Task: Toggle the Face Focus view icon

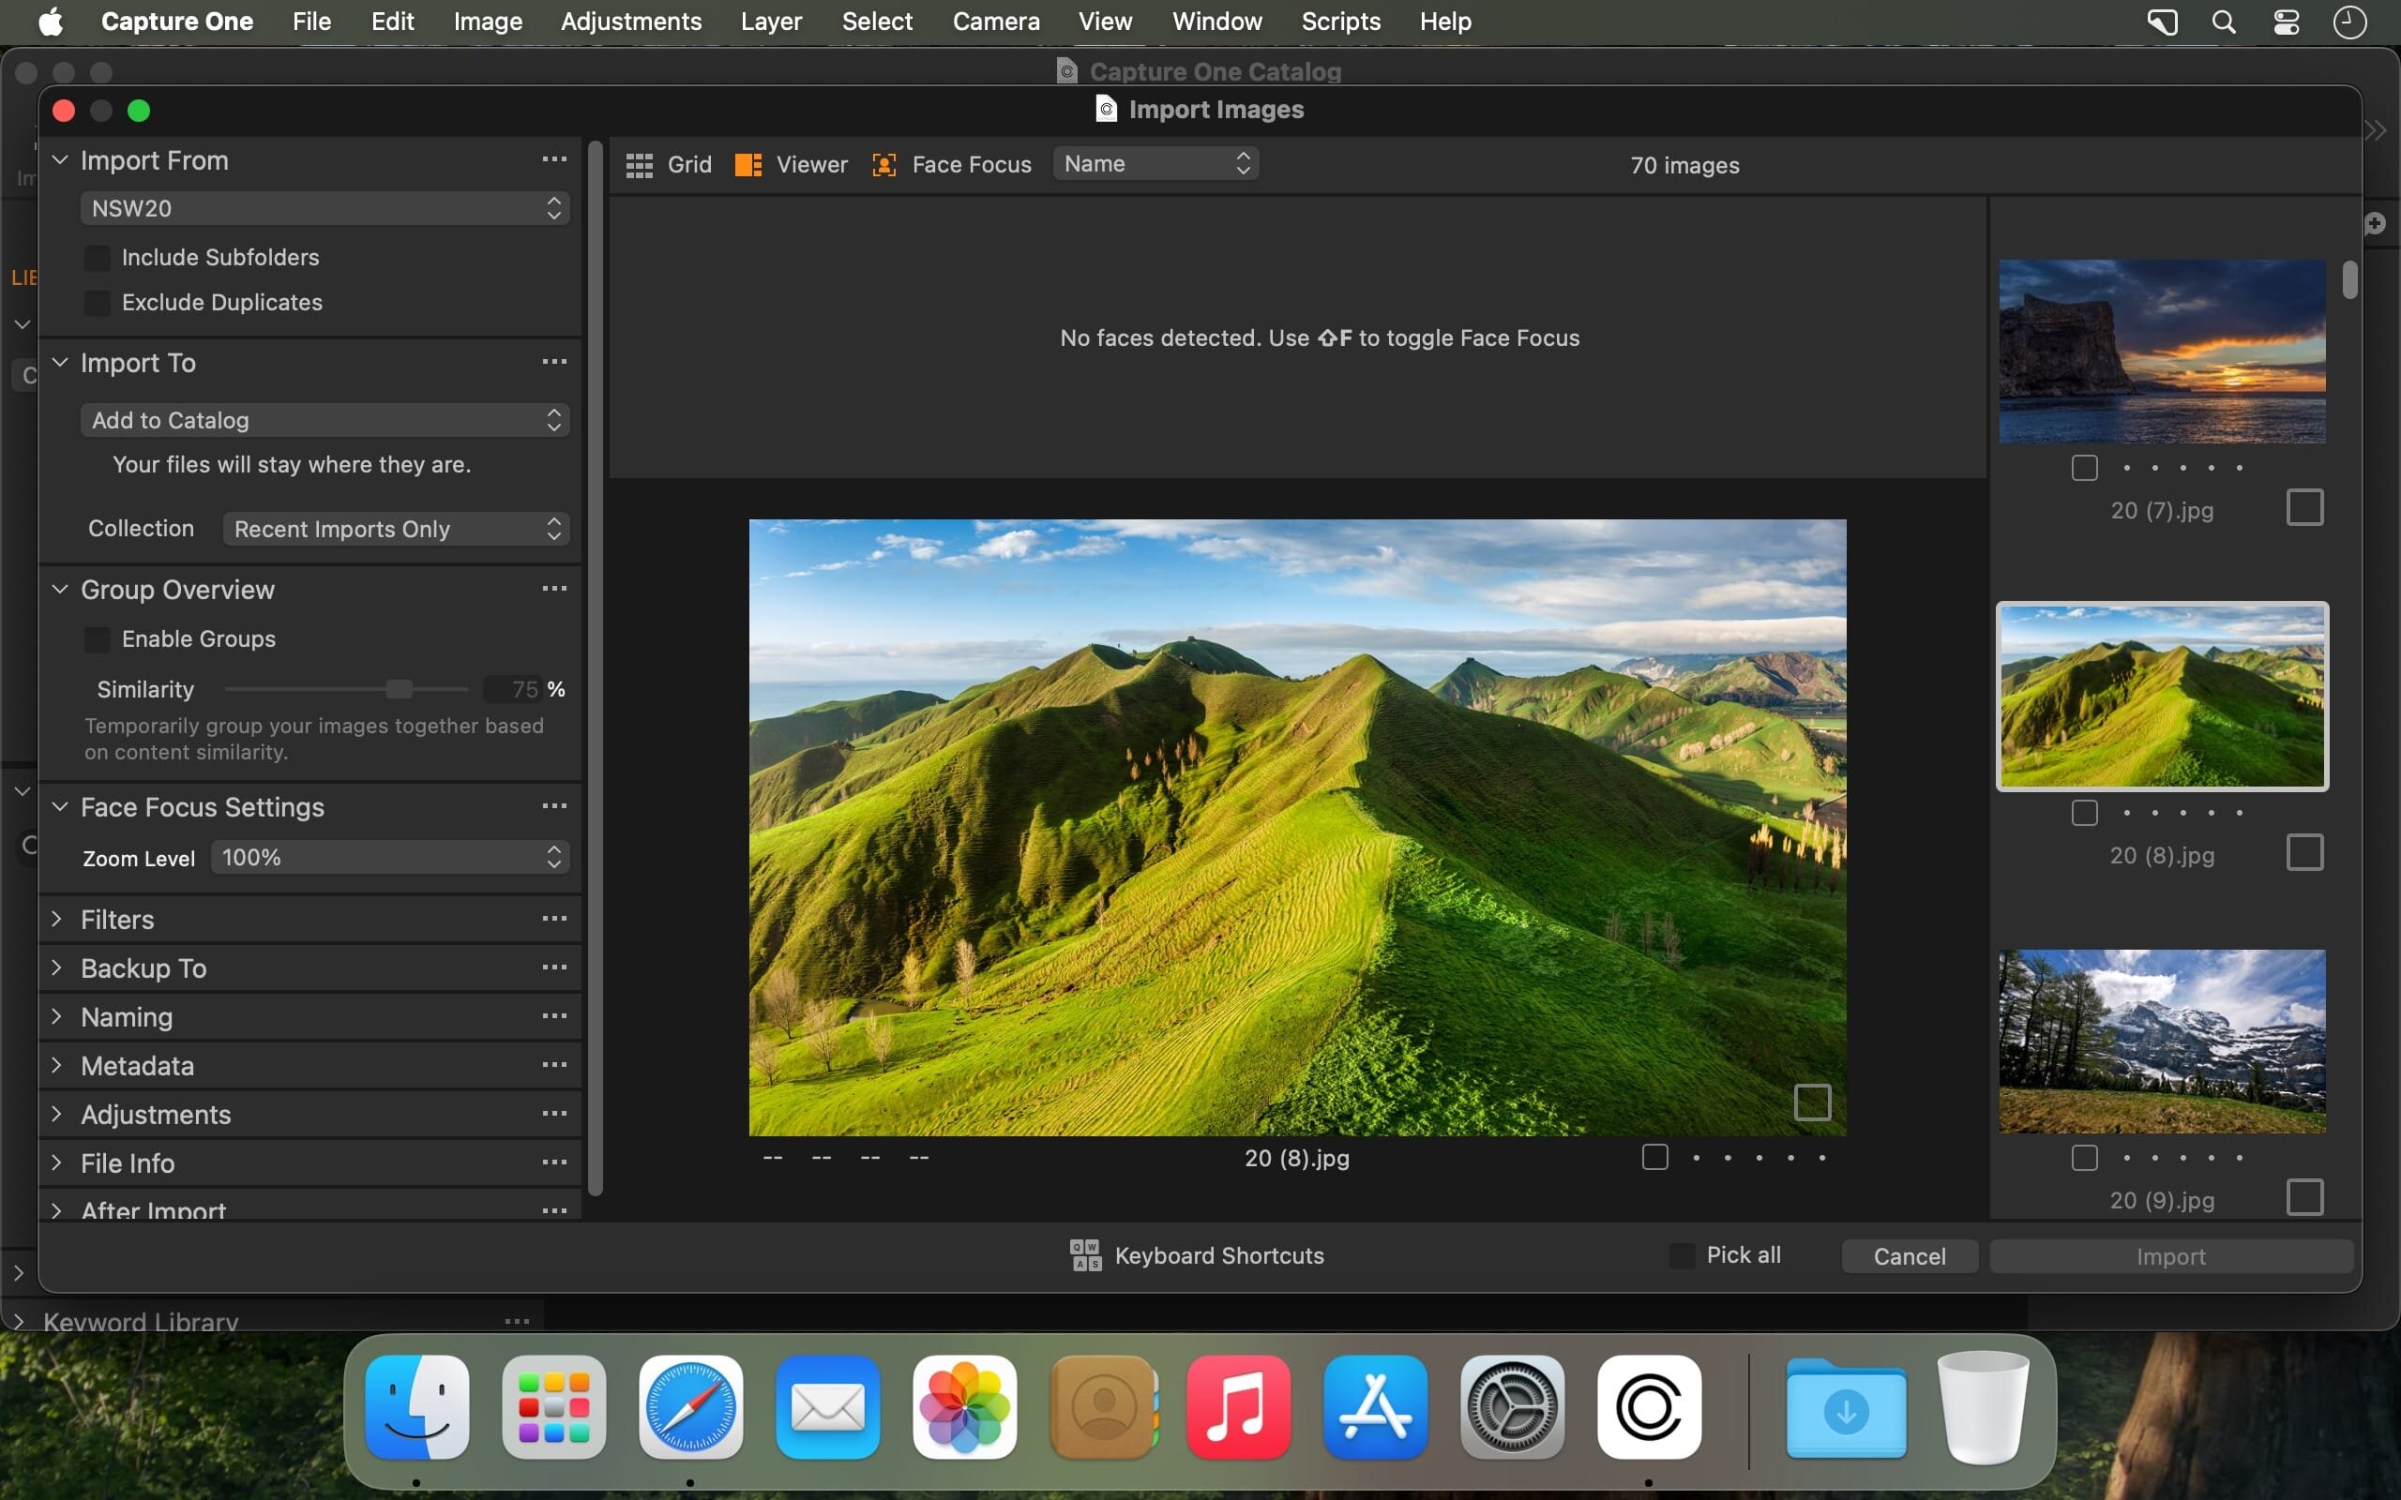Action: coord(883,165)
